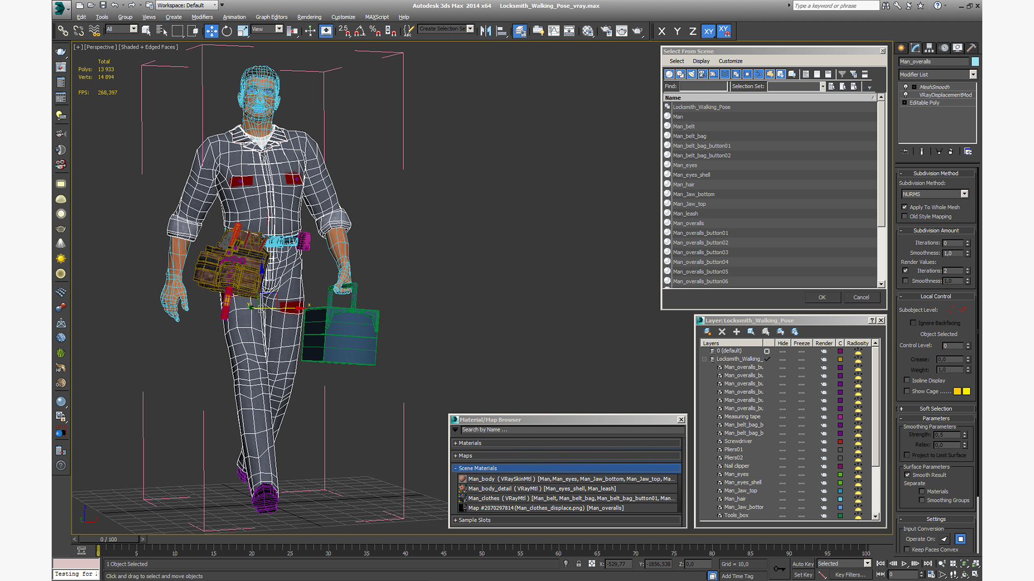The image size is (1034, 581).
Task: Open the Rendering menu
Action: coord(309,17)
